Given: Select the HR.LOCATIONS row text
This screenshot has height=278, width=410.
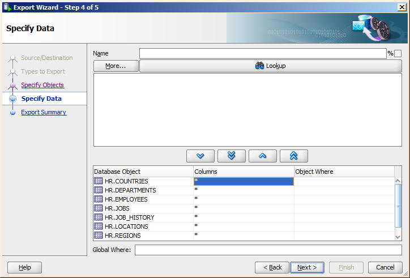Looking at the screenshot, I should point(126,226).
